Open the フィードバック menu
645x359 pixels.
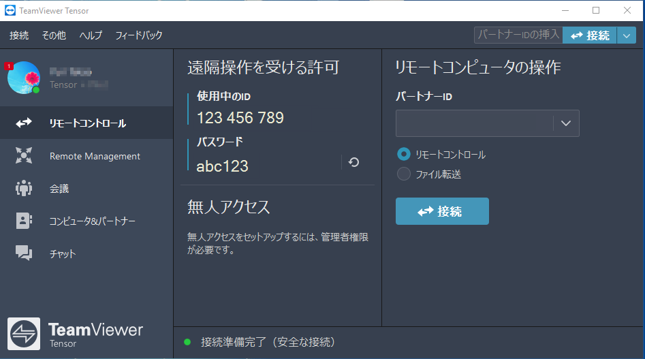click(x=139, y=35)
